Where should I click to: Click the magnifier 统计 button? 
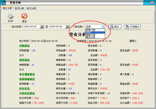[115, 27]
